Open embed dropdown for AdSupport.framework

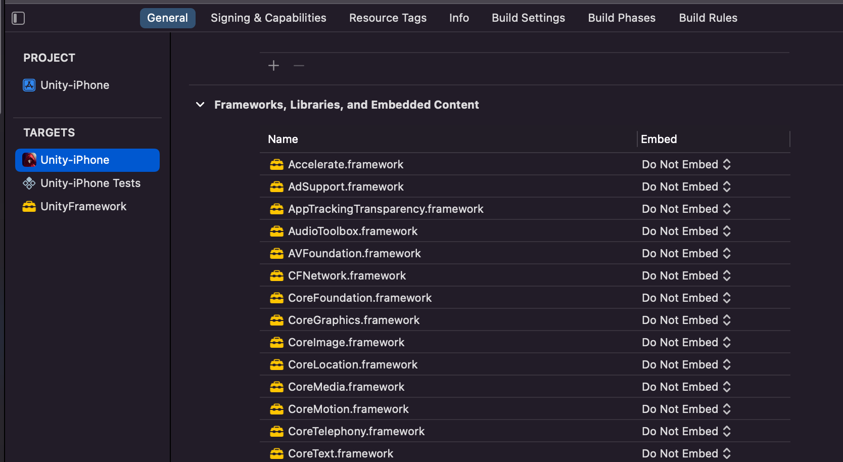pyautogui.click(x=686, y=187)
